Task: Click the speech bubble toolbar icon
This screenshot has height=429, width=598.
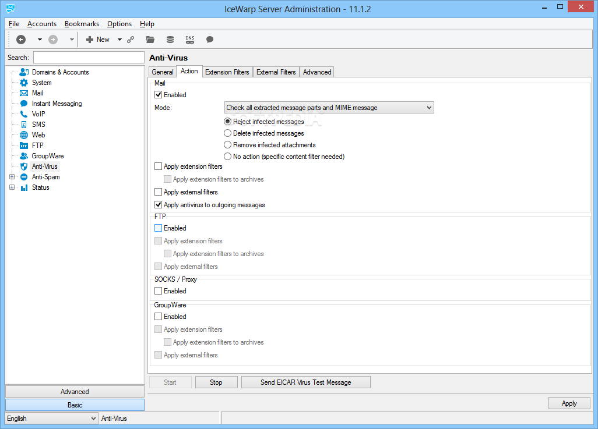Action: (x=209, y=40)
